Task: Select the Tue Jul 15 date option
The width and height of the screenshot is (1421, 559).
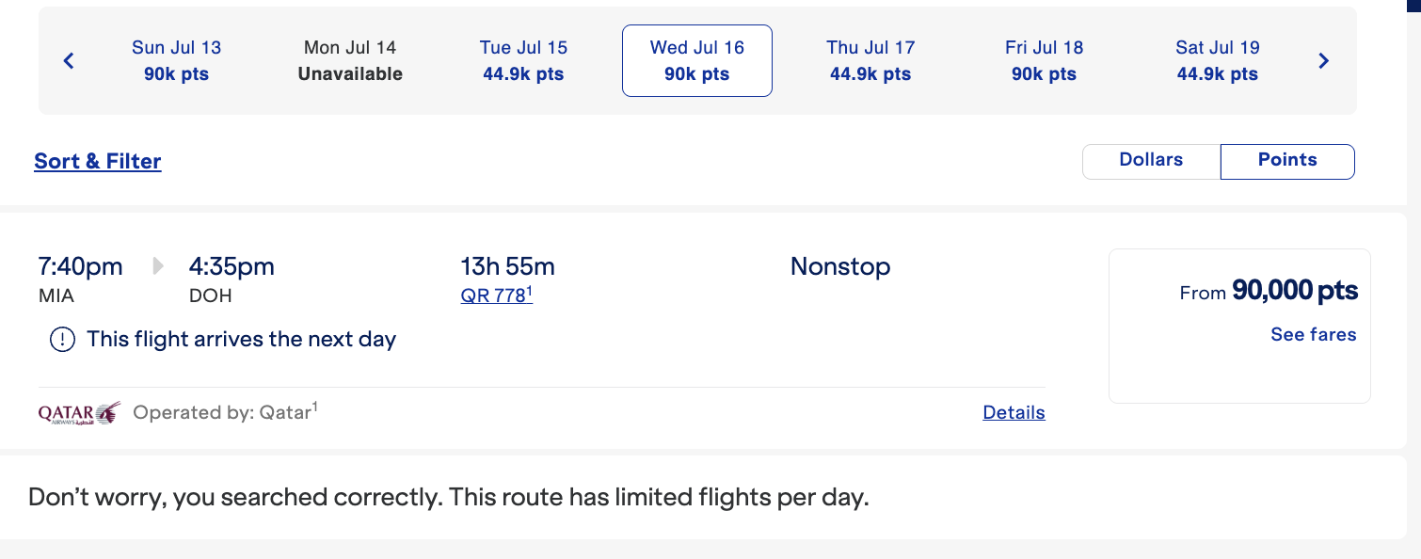Action: pyautogui.click(x=523, y=60)
